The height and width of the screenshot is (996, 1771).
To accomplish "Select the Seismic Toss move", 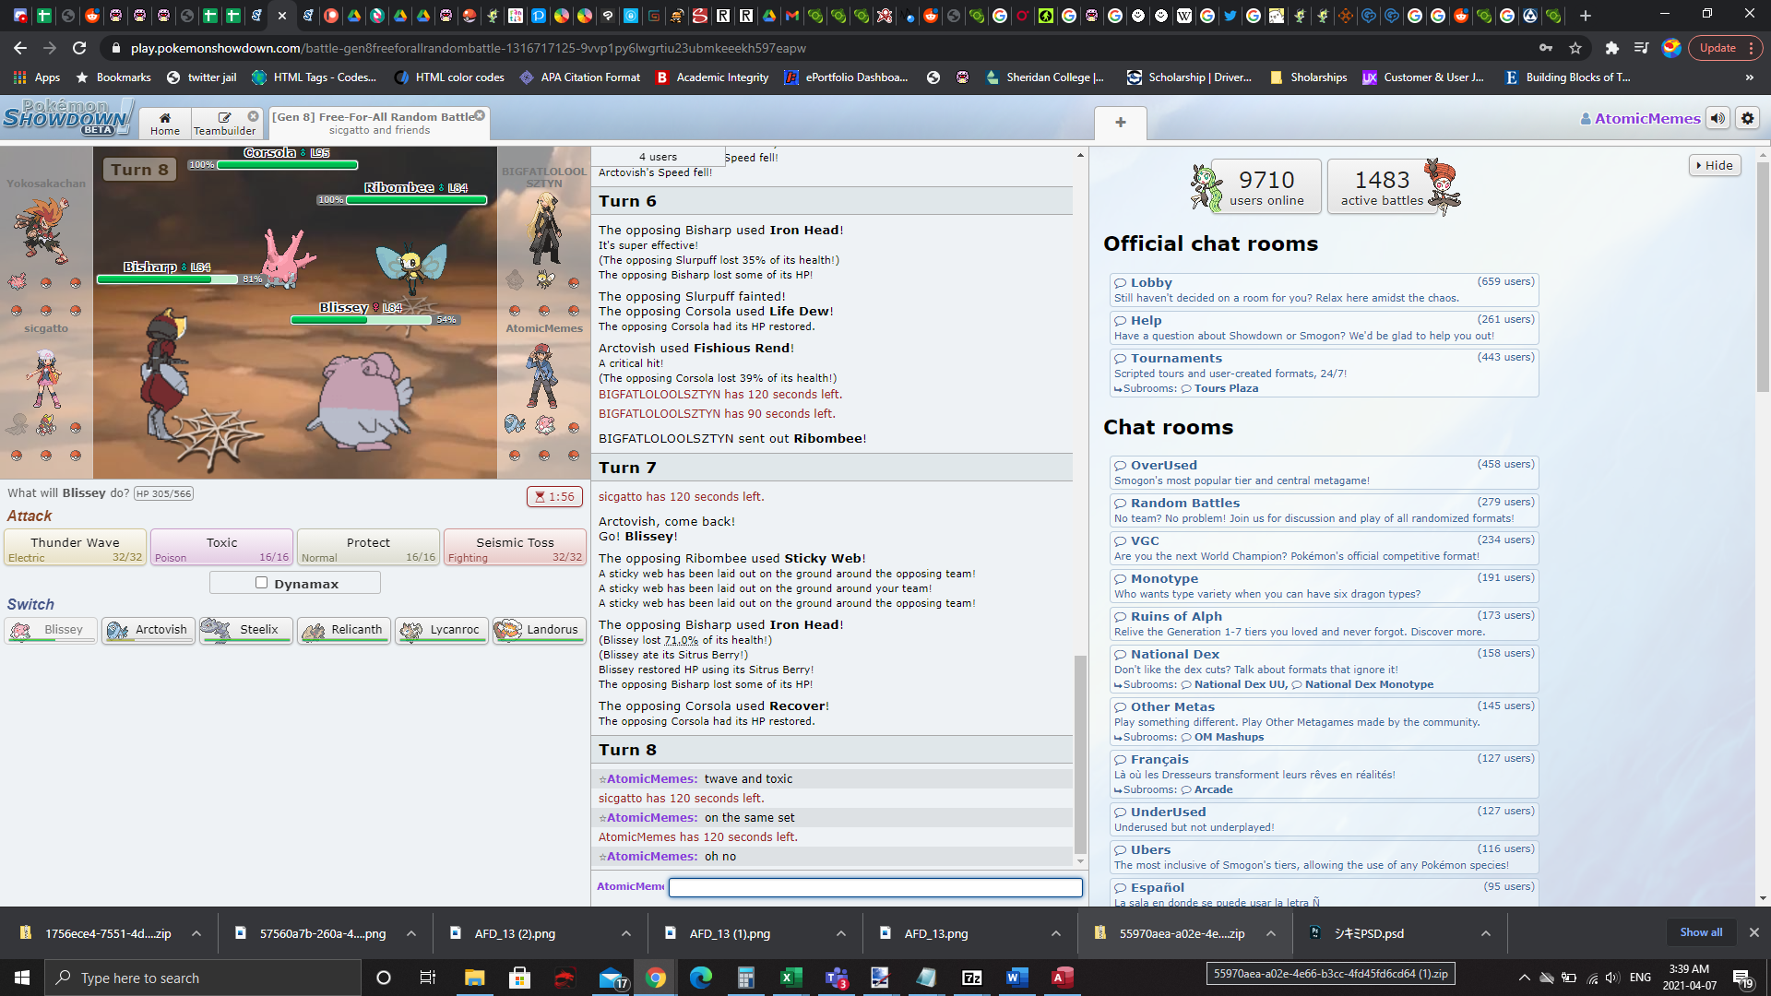I will [x=515, y=547].
